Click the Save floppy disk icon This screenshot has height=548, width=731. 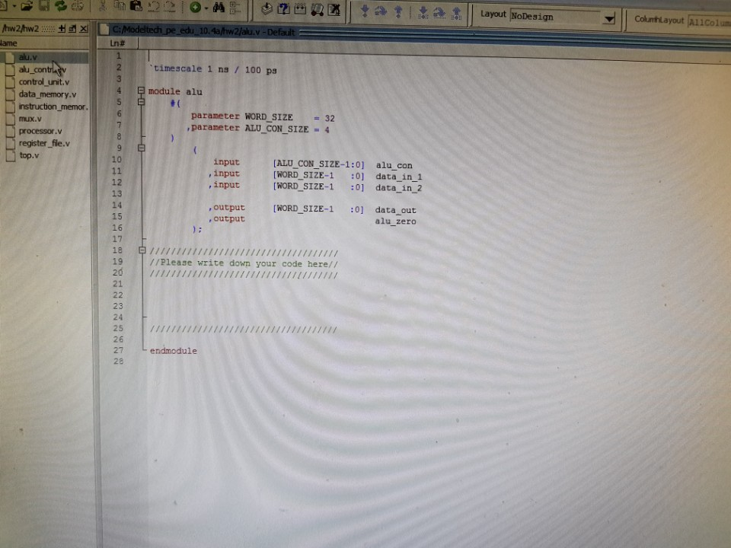pyautogui.click(x=44, y=5)
